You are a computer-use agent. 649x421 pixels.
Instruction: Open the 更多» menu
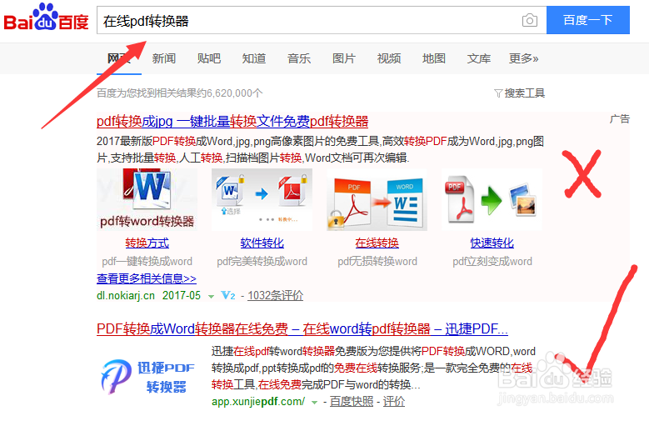pyautogui.click(x=523, y=58)
